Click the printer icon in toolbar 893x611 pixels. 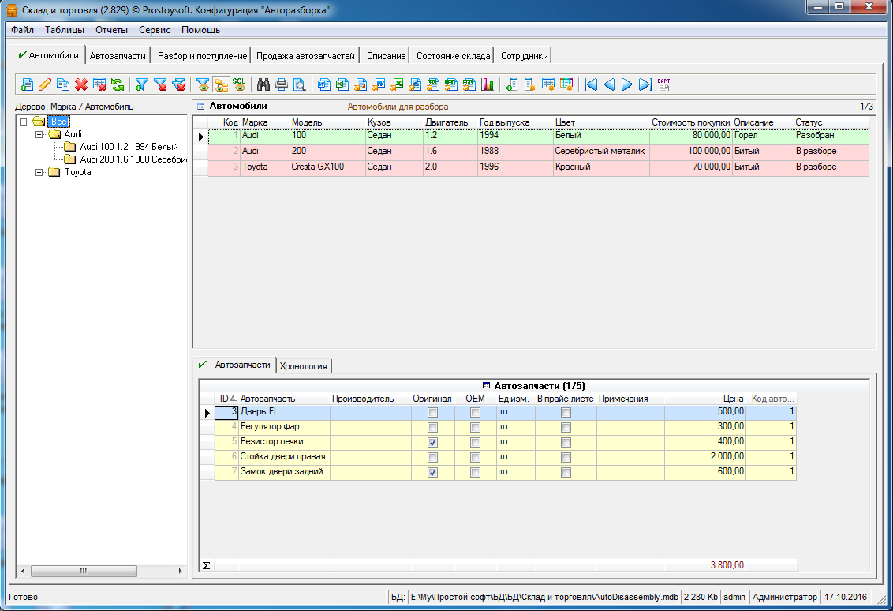282,84
